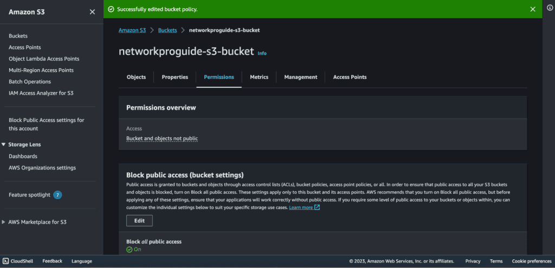Image resolution: width=555 pixels, height=268 pixels.
Task: Open the Privacy link in footer
Action: [x=473, y=261]
